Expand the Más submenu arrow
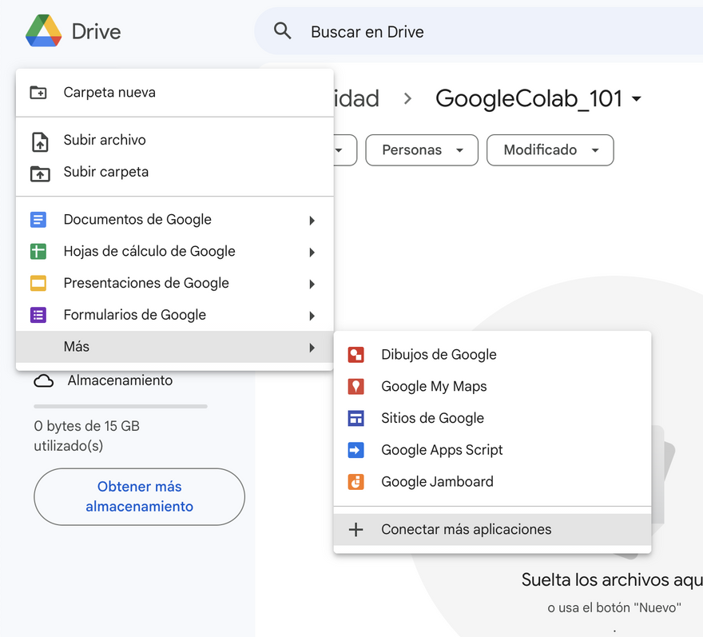 point(312,348)
